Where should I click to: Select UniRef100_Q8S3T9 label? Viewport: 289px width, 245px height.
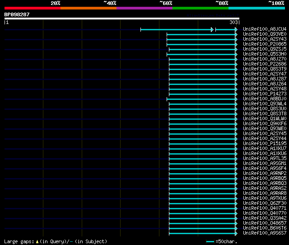265,69
